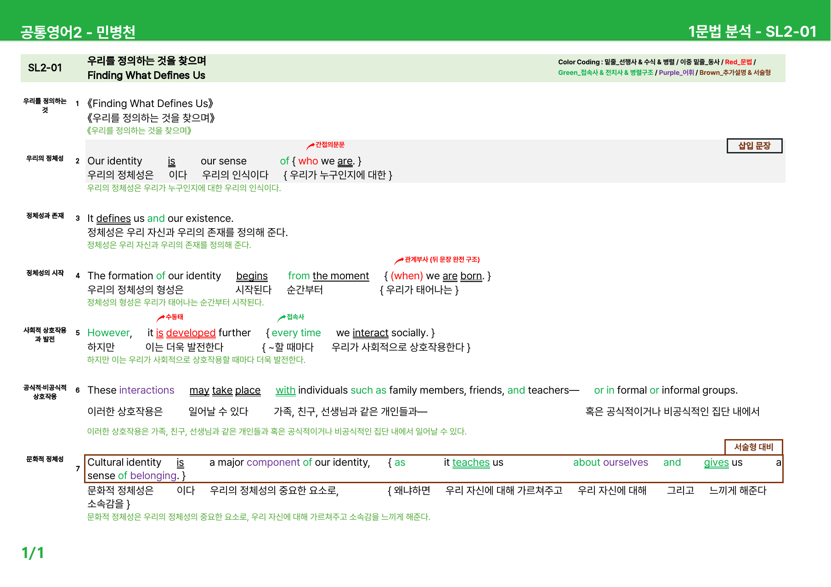
Task: Click 'Our identity' in sentence 2
Action: coord(115,161)
